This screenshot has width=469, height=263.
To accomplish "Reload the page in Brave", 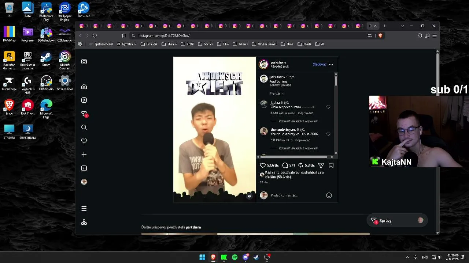I will [95, 35].
